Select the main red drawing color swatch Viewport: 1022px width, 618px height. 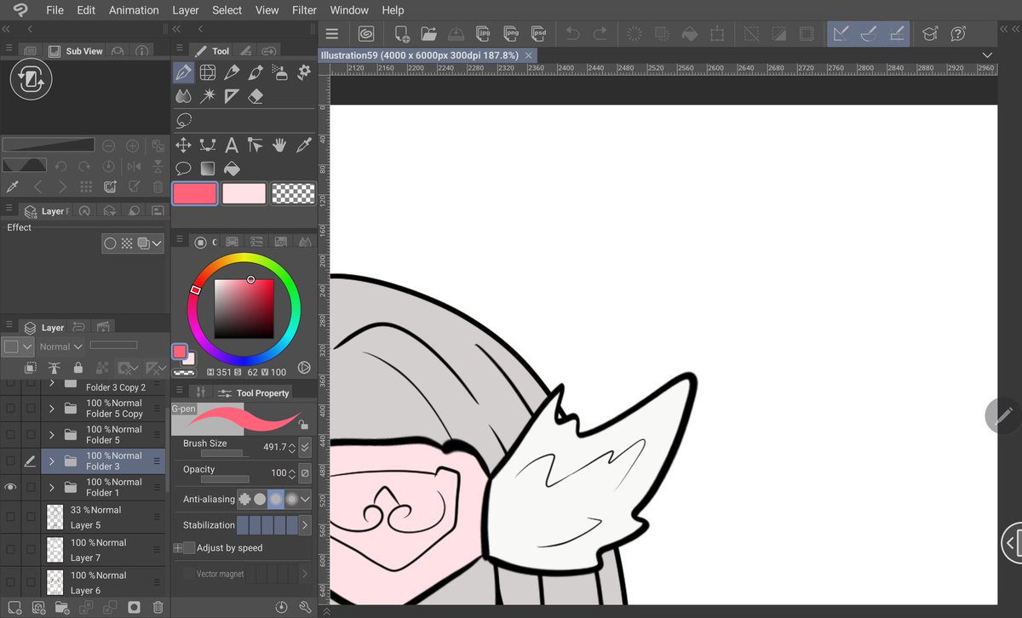coord(195,194)
